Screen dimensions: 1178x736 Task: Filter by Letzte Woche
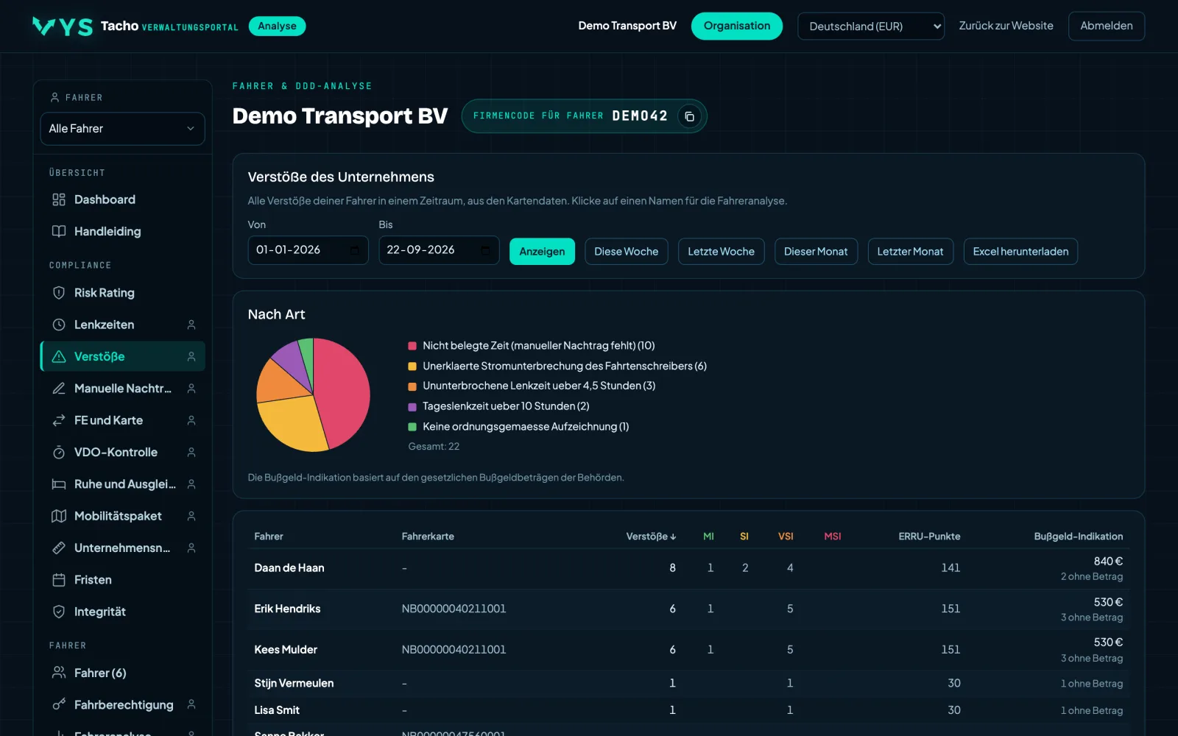(x=721, y=252)
